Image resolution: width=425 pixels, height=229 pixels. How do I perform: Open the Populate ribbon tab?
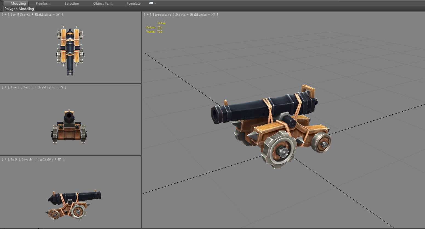[x=134, y=3]
